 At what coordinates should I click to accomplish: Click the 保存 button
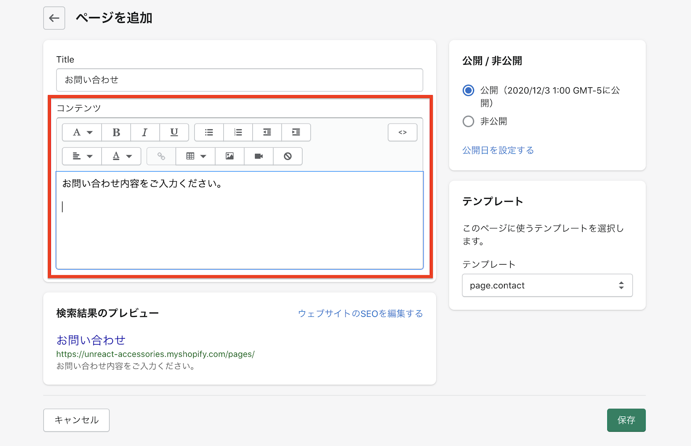pos(626,420)
